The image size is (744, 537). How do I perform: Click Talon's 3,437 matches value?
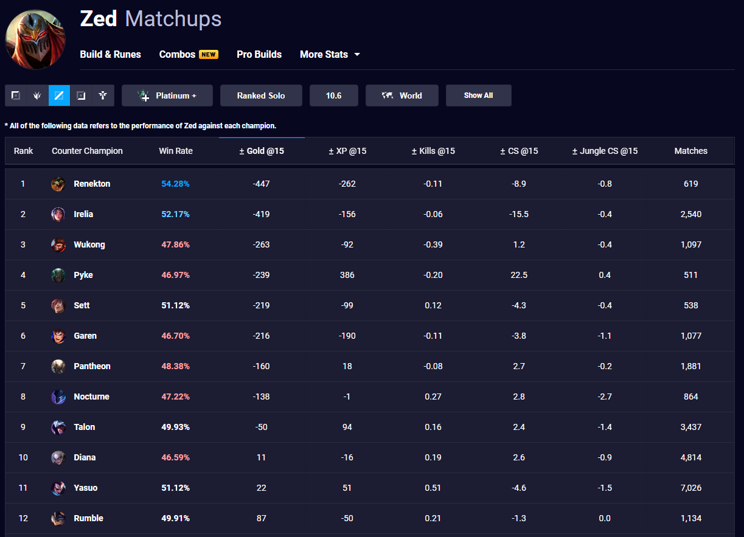click(691, 427)
